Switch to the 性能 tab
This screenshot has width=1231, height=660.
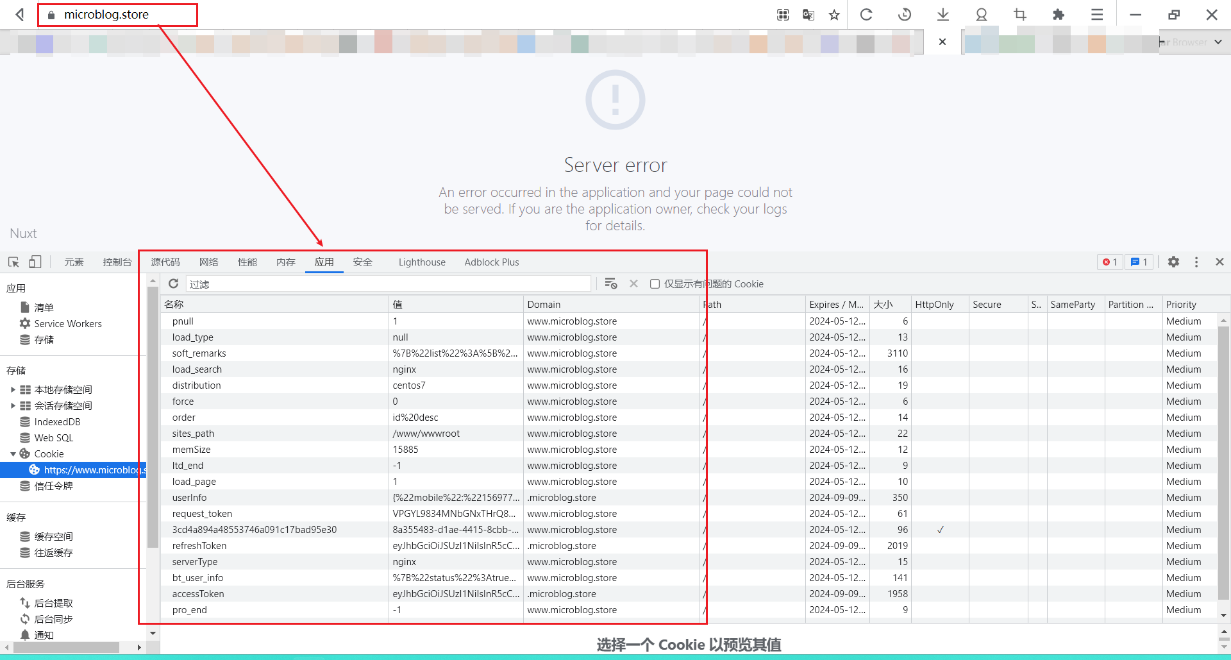(247, 262)
